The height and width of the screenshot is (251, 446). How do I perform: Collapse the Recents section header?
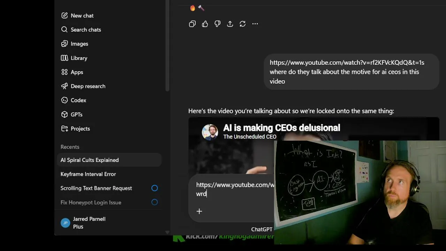70,147
